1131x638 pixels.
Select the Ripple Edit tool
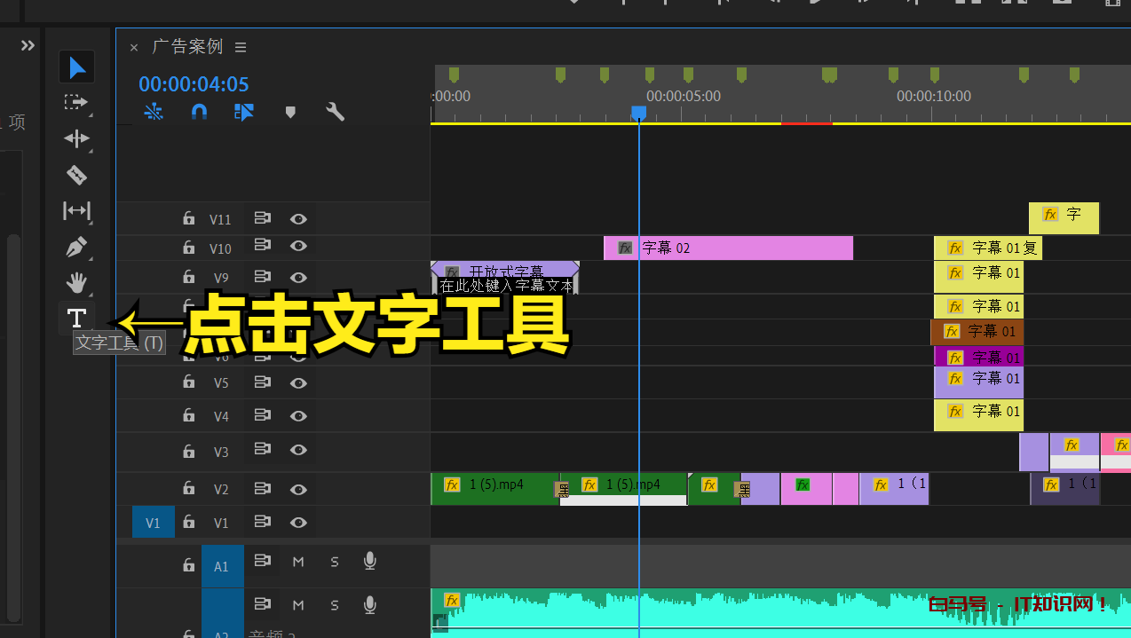click(76, 138)
